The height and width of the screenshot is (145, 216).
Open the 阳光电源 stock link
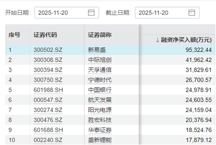click(100, 110)
